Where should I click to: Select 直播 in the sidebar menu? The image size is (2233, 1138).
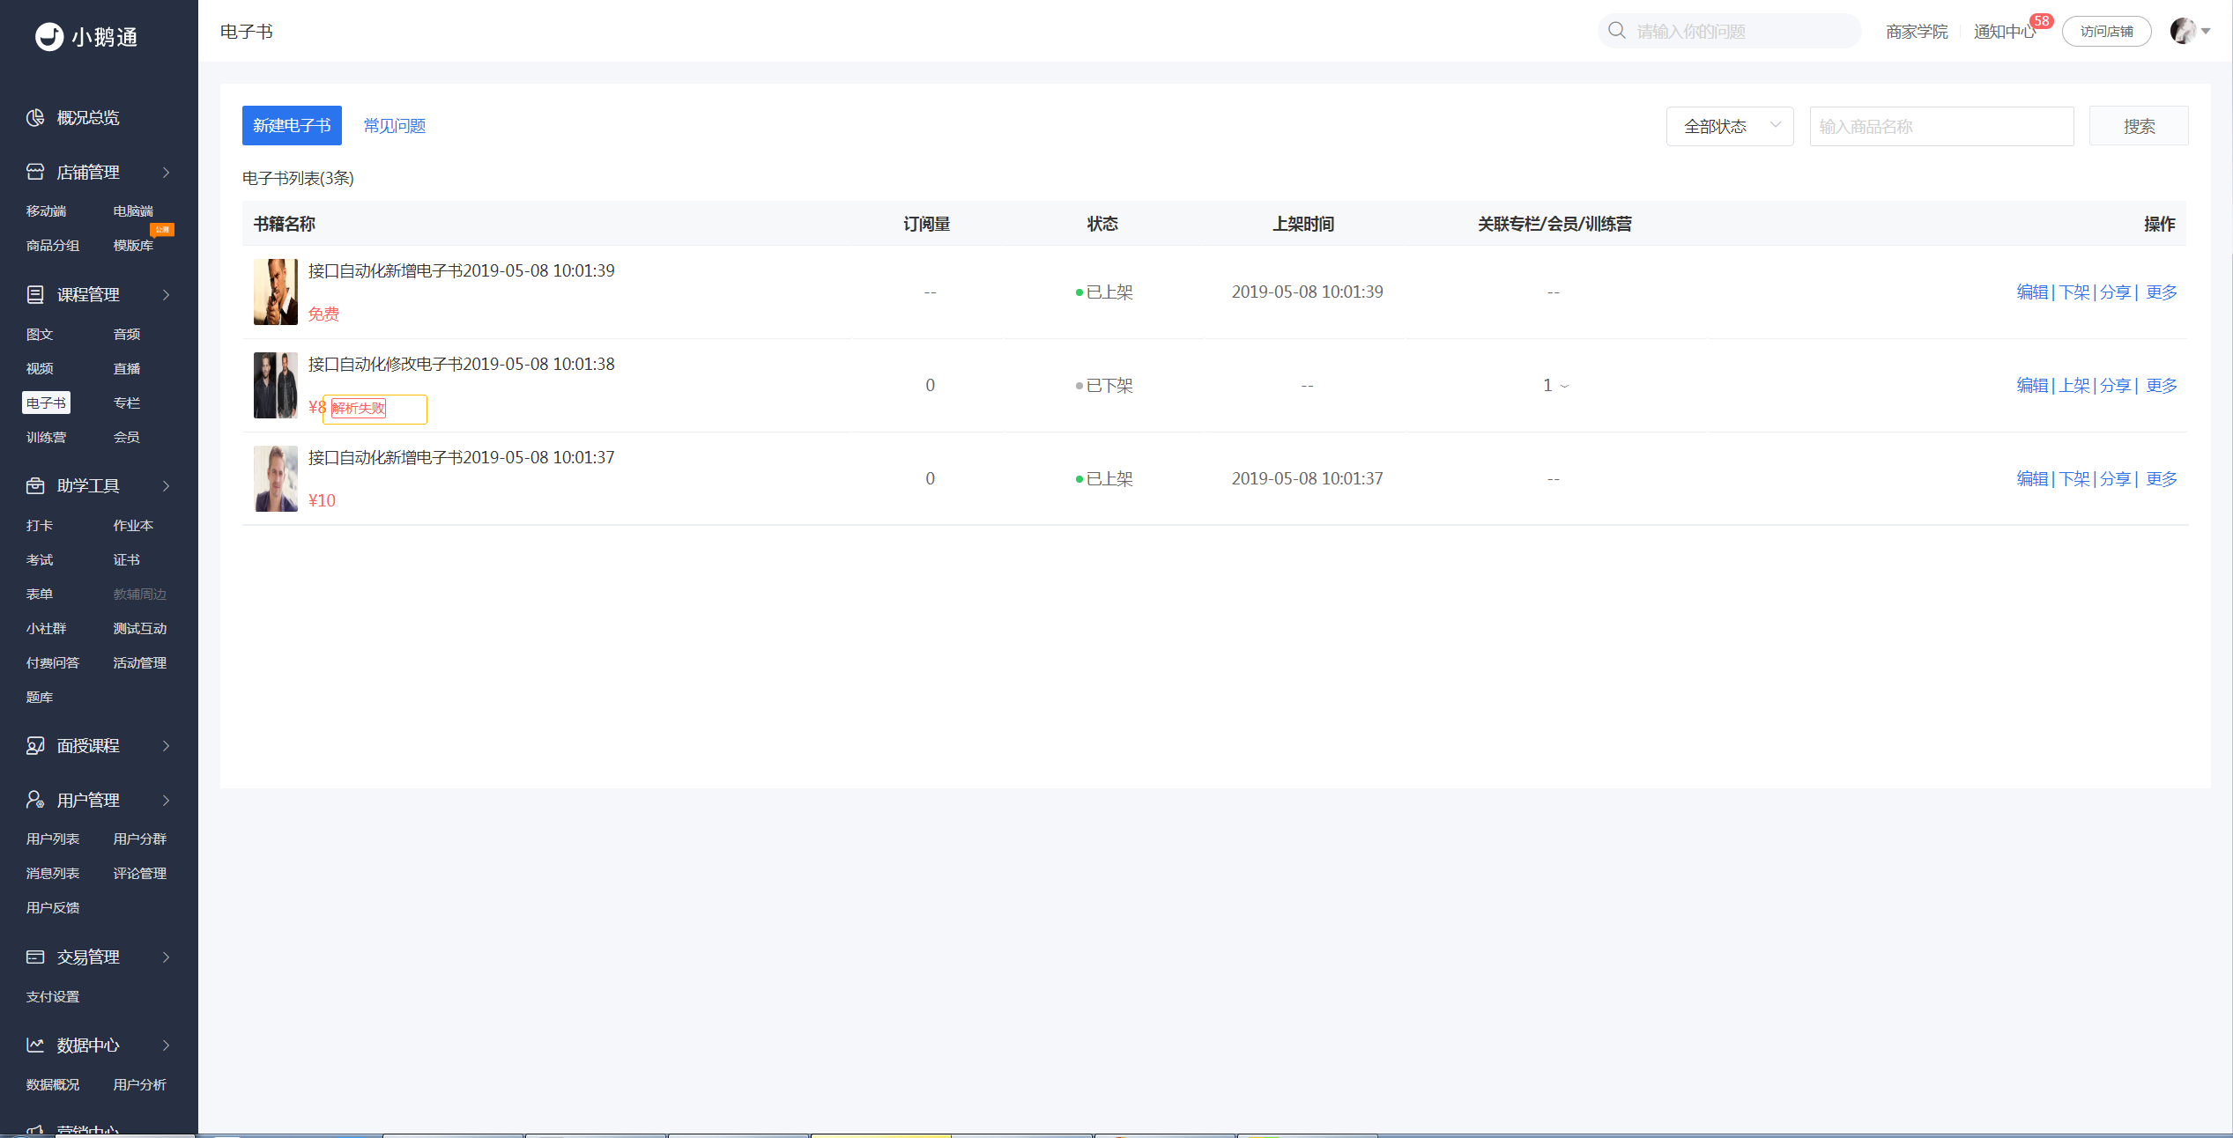click(126, 368)
